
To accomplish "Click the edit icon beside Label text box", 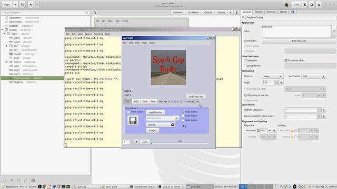I will coord(334,31).
